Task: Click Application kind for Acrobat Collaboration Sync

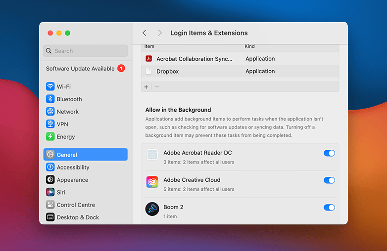Action: (x=260, y=59)
